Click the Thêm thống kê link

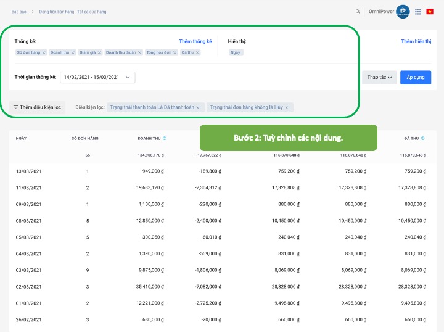(195, 41)
